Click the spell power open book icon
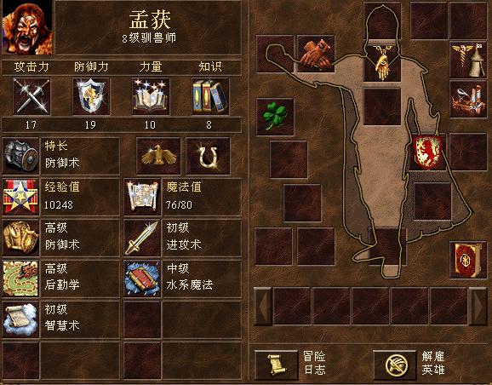 151,96
